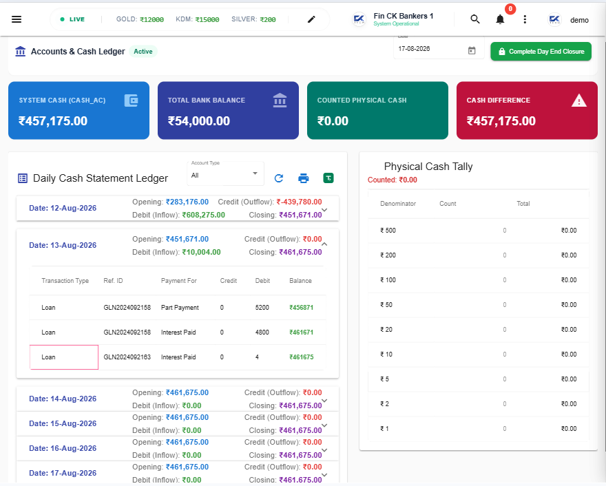
Task: Click the Fin CK Bankers logo icon
Action: click(x=359, y=19)
